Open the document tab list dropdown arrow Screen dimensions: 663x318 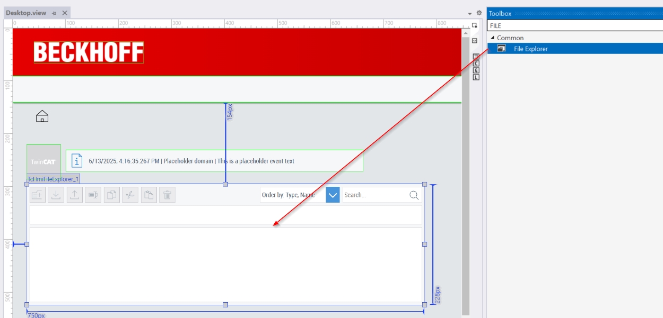pyautogui.click(x=470, y=13)
